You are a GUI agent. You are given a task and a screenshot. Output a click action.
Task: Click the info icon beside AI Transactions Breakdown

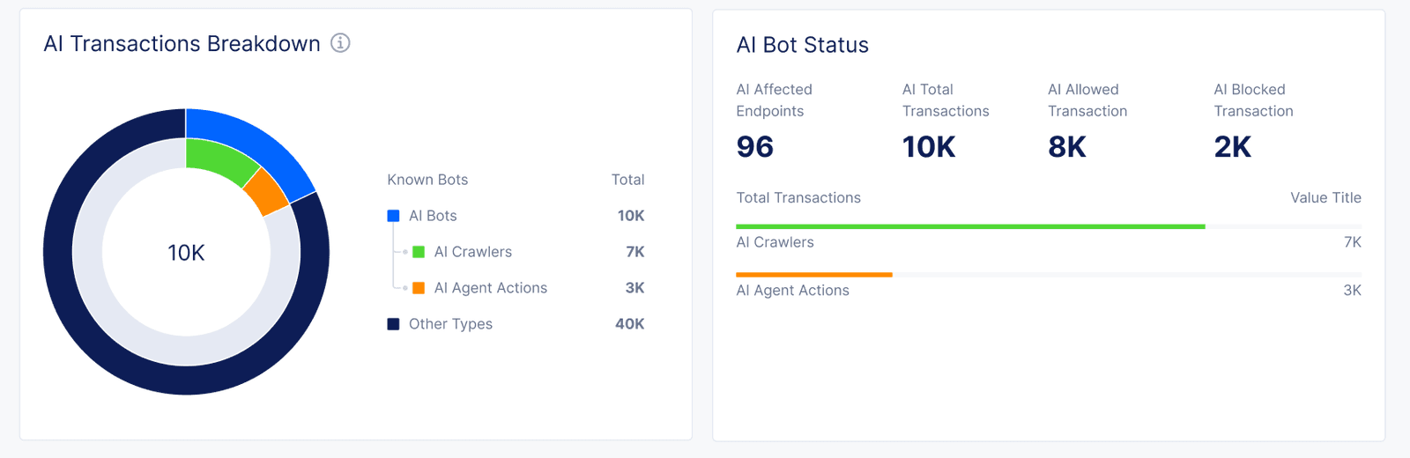[x=340, y=43]
